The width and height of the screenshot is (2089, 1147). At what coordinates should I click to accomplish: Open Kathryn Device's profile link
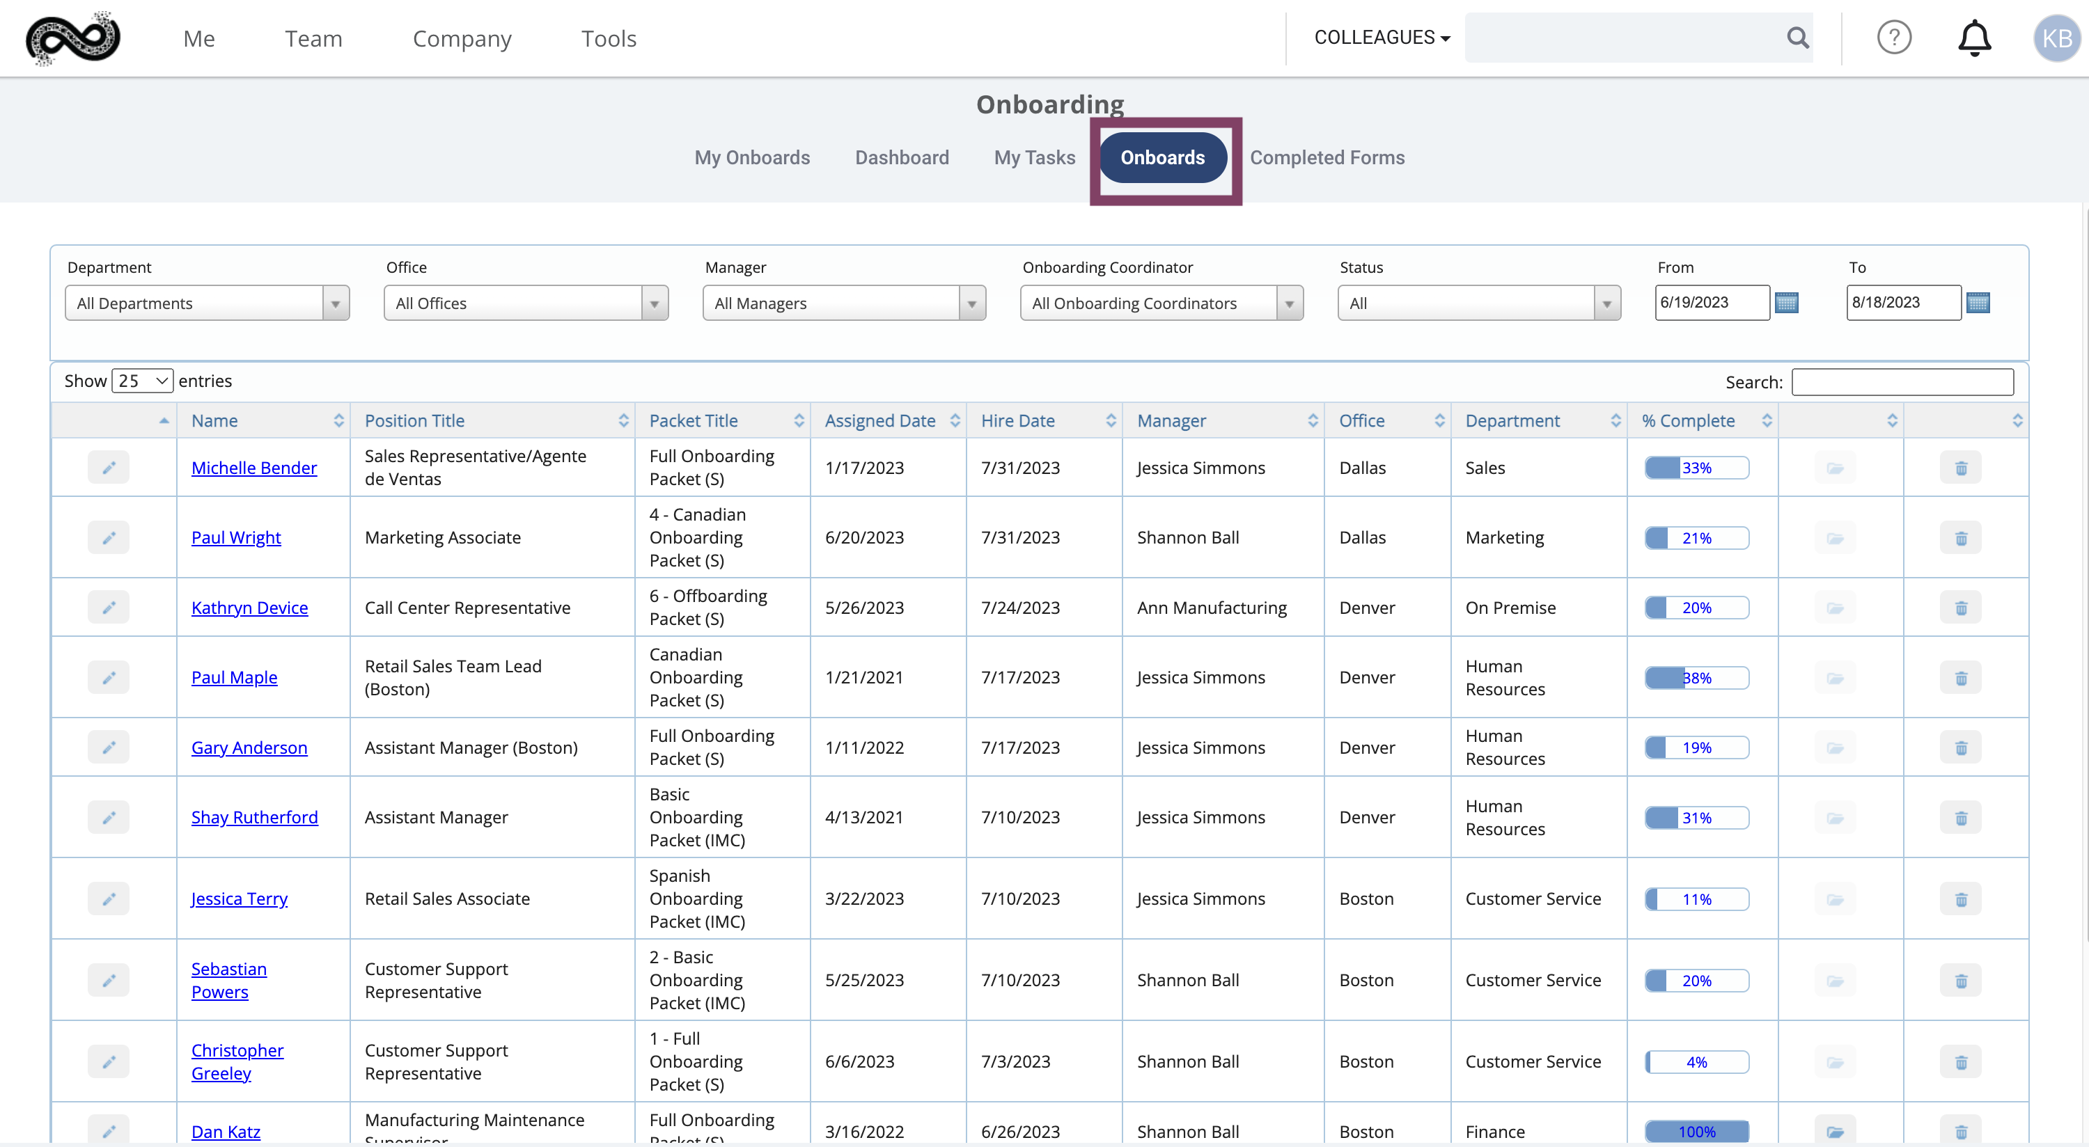pyautogui.click(x=250, y=608)
